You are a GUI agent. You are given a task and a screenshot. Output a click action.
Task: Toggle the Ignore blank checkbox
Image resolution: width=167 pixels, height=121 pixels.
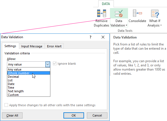54,64
